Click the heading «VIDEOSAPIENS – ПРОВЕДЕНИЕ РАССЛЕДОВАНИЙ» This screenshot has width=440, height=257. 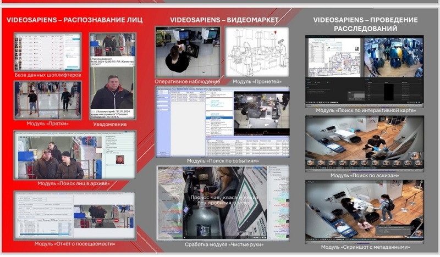tap(365, 24)
